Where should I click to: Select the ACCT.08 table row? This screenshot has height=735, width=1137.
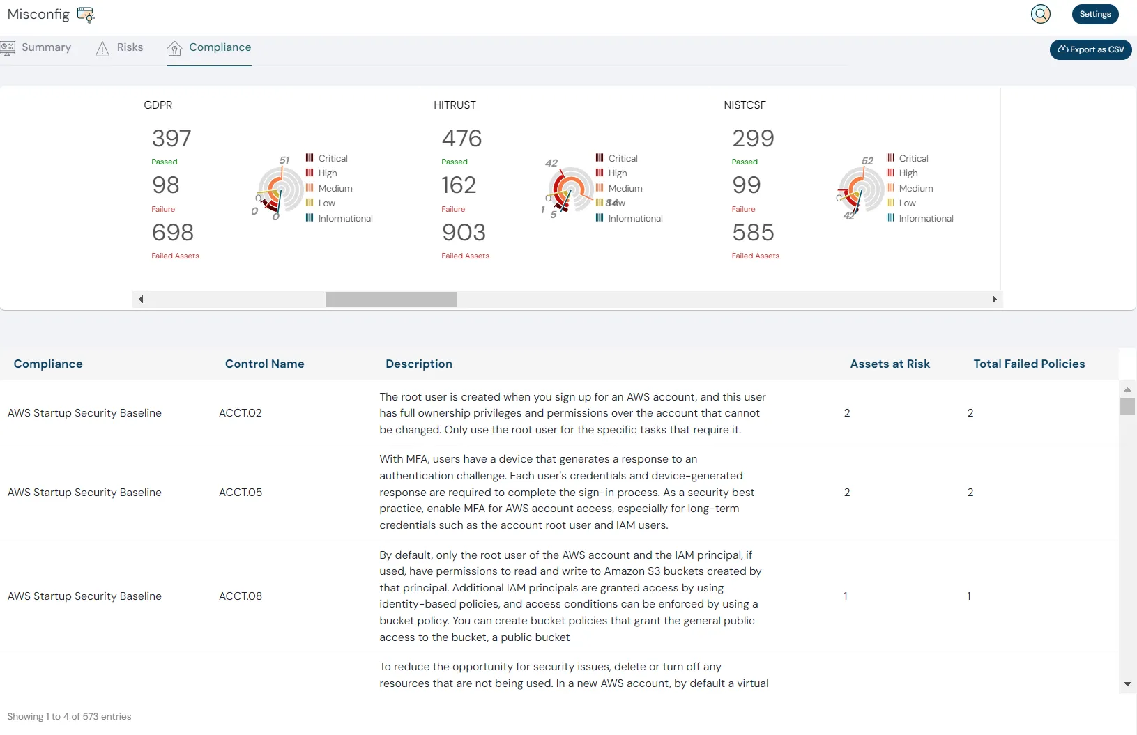coord(240,596)
